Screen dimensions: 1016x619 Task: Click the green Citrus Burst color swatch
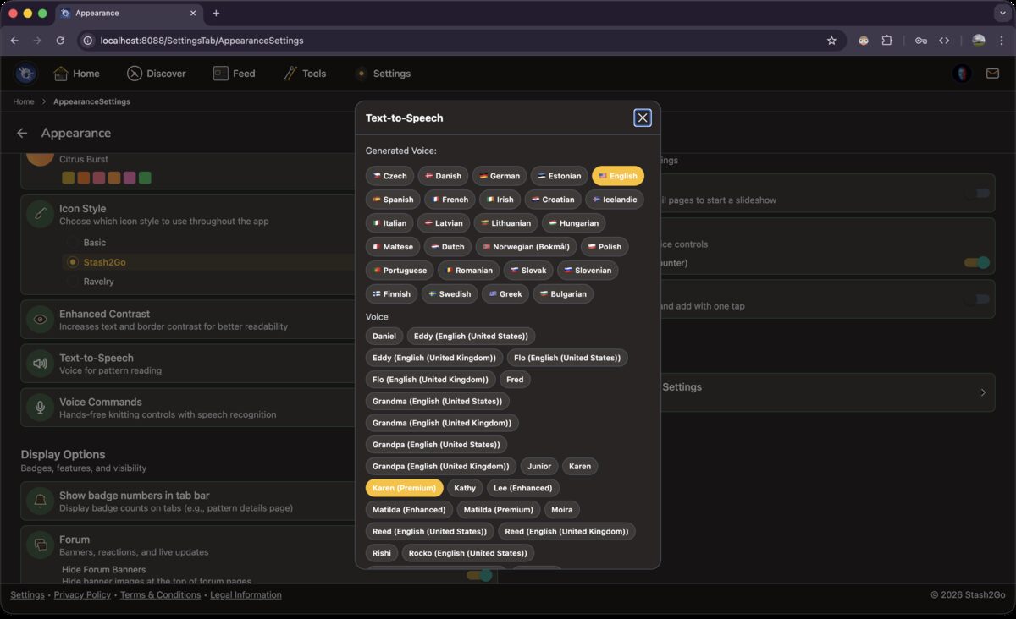[x=144, y=178]
